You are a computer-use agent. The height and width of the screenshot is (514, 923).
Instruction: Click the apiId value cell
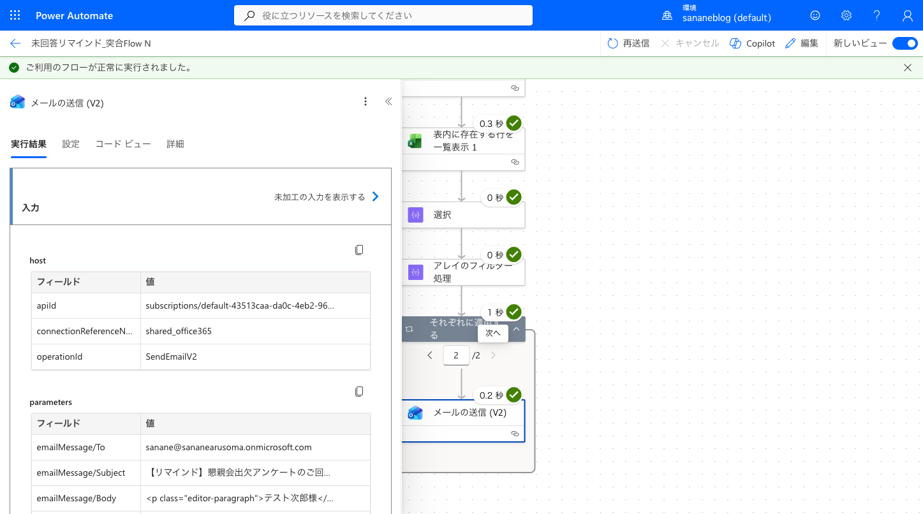click(x=255, y=305)
